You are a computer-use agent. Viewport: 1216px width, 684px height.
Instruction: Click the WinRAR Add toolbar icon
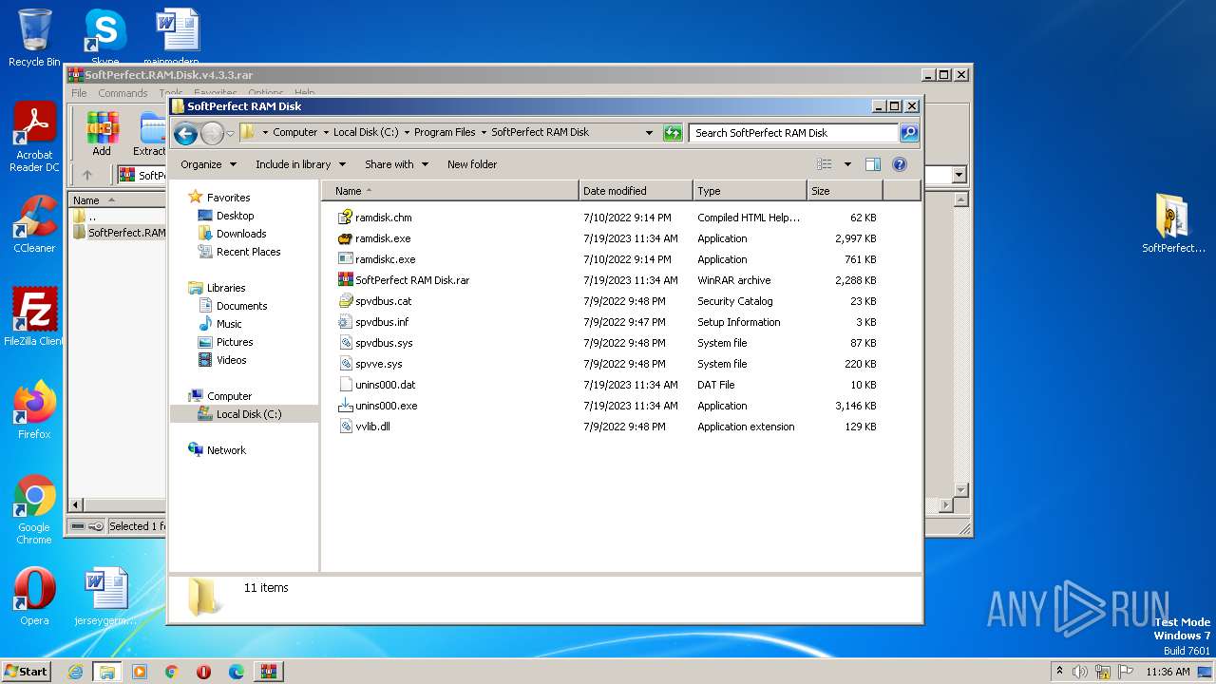point(102,134)
